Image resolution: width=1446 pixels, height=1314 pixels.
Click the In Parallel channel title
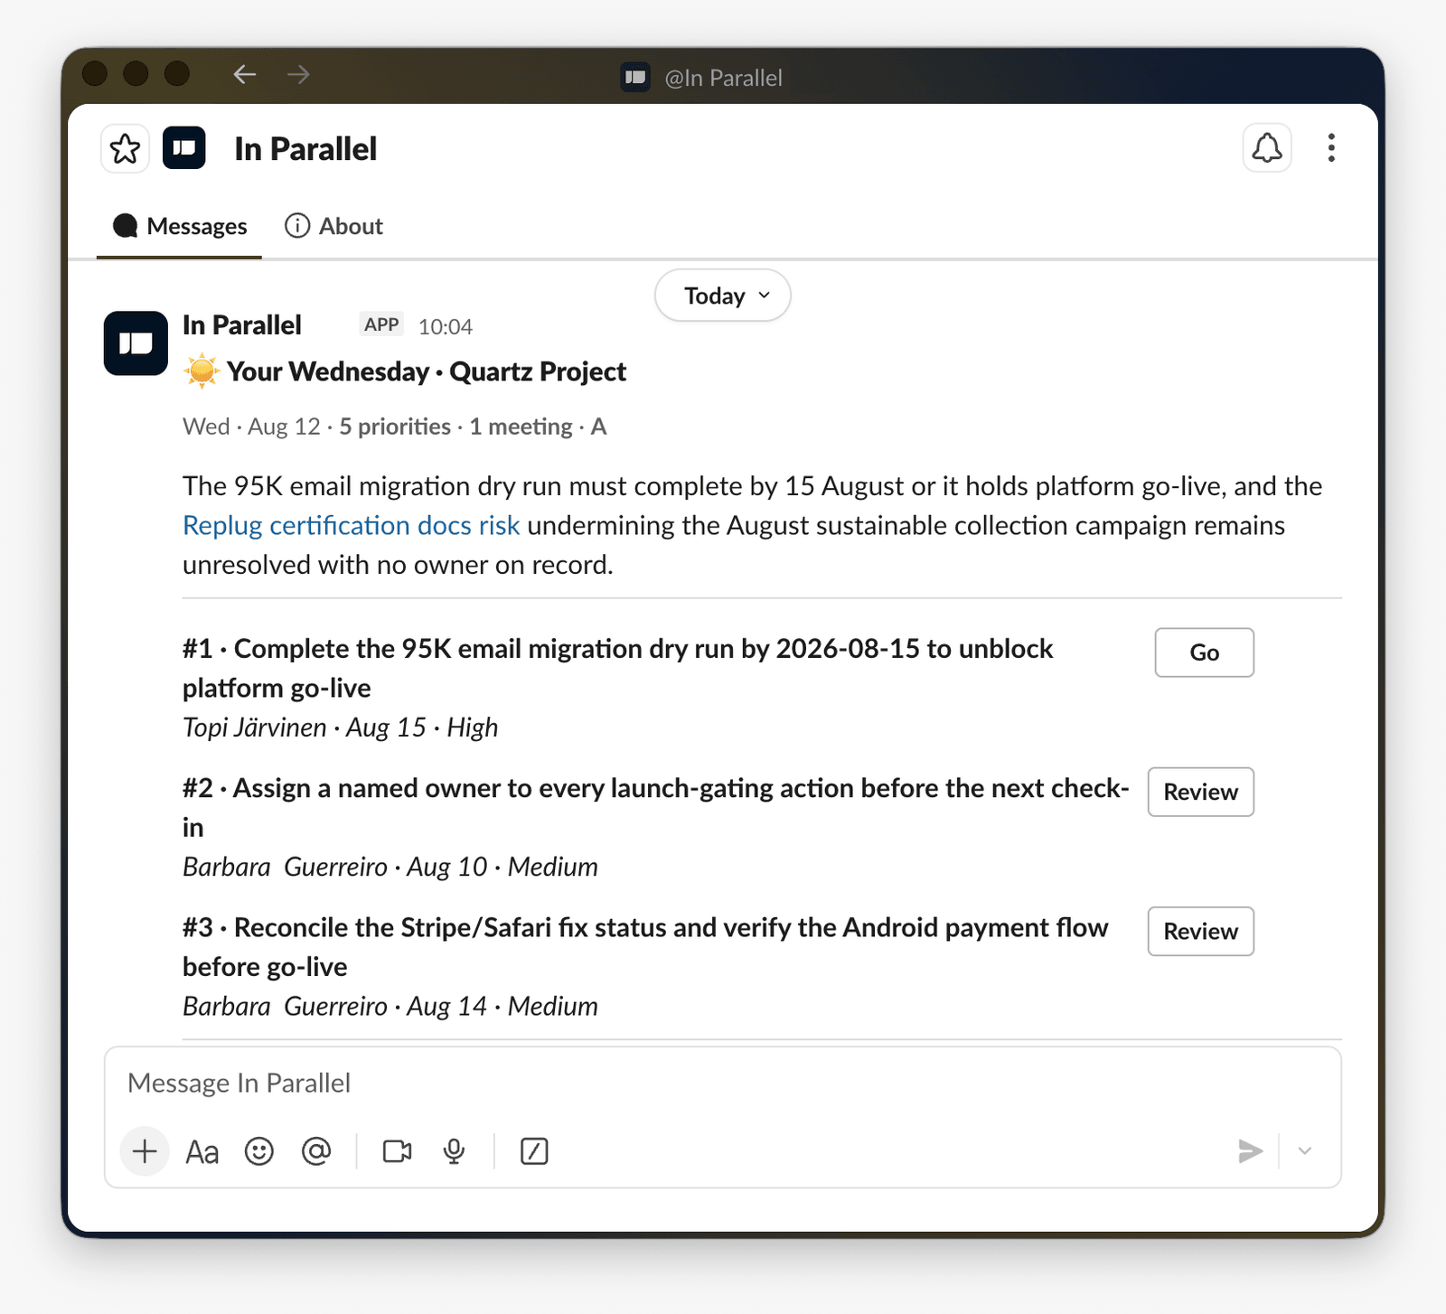(305, 149)
